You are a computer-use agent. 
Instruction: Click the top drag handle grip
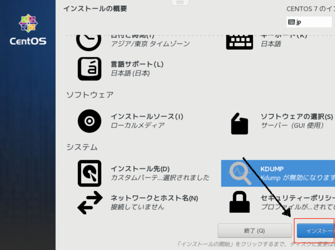click(180, 2)
